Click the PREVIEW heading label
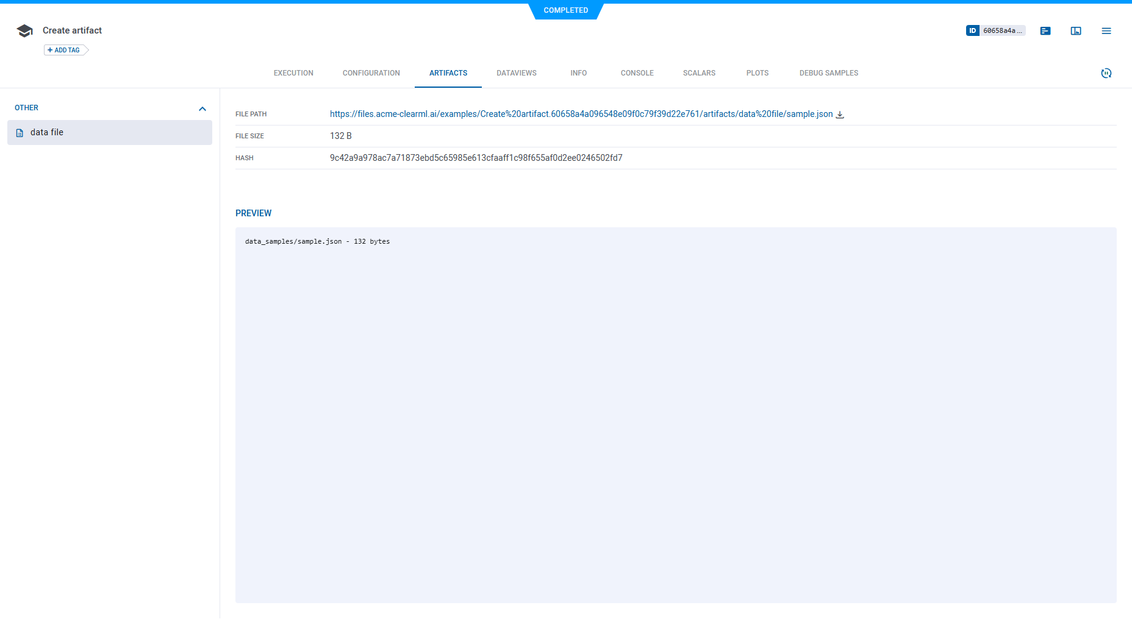Screen dimensions: 1132x619 pos(253,213)
